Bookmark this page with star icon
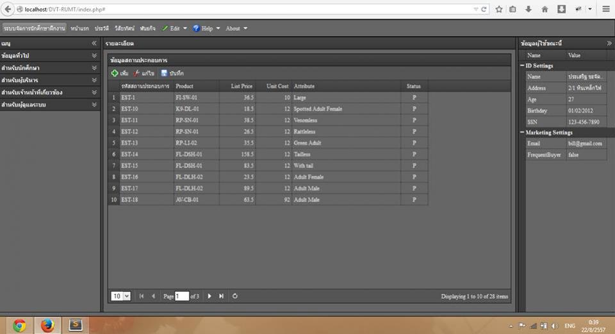 pyautogui.click(x=499, y=9)
